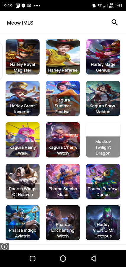Tap the Android back navigation icon
126x267 pixels.
tap(93, 258)
